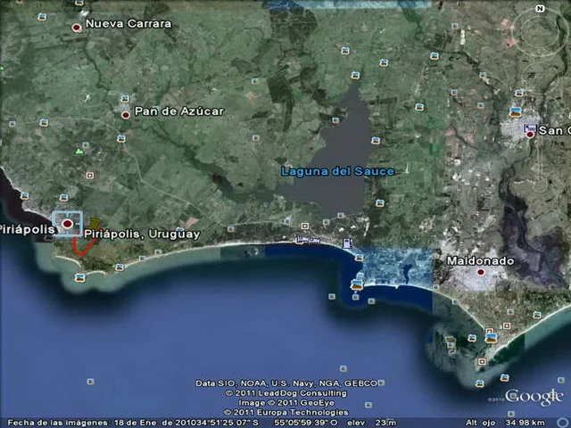Image resolution: width=571 pixels, height=428 pixels.
Task: Click the Piriápolis highlighted target marker
Action: 67,223
